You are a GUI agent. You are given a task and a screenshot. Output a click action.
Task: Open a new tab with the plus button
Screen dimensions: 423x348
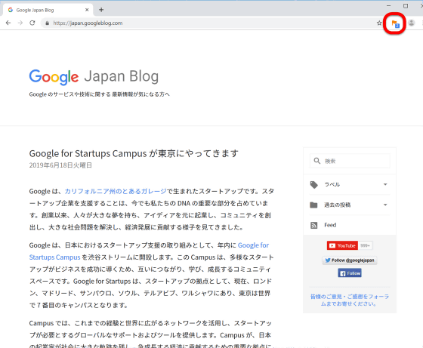[x=101, y=10]
